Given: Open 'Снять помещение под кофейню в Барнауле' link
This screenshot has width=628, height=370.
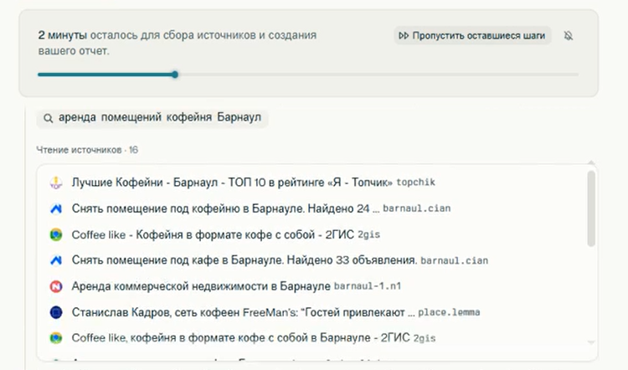Looking at the screenshot, I should [x=225, y=208].
